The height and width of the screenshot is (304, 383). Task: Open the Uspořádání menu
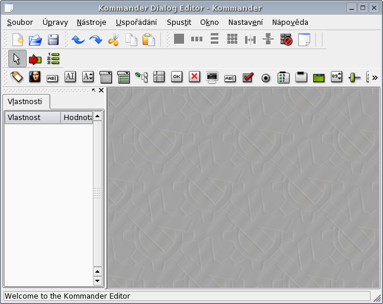(136, 22)
